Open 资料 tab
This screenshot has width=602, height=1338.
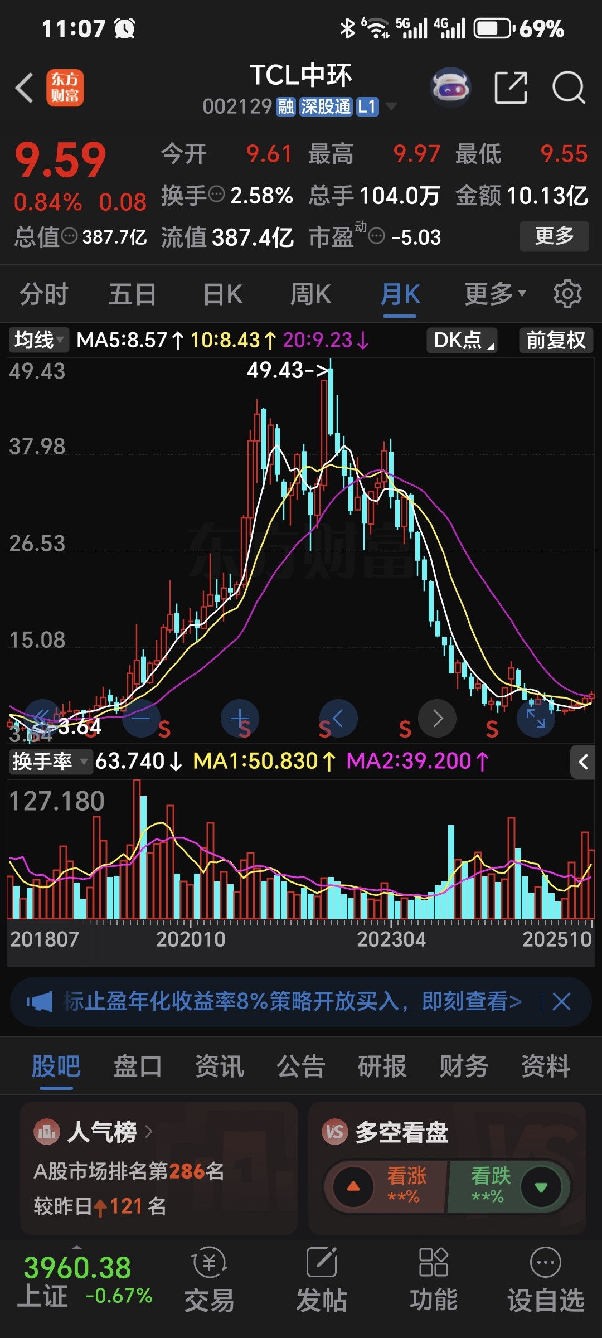pos(546,1066)
